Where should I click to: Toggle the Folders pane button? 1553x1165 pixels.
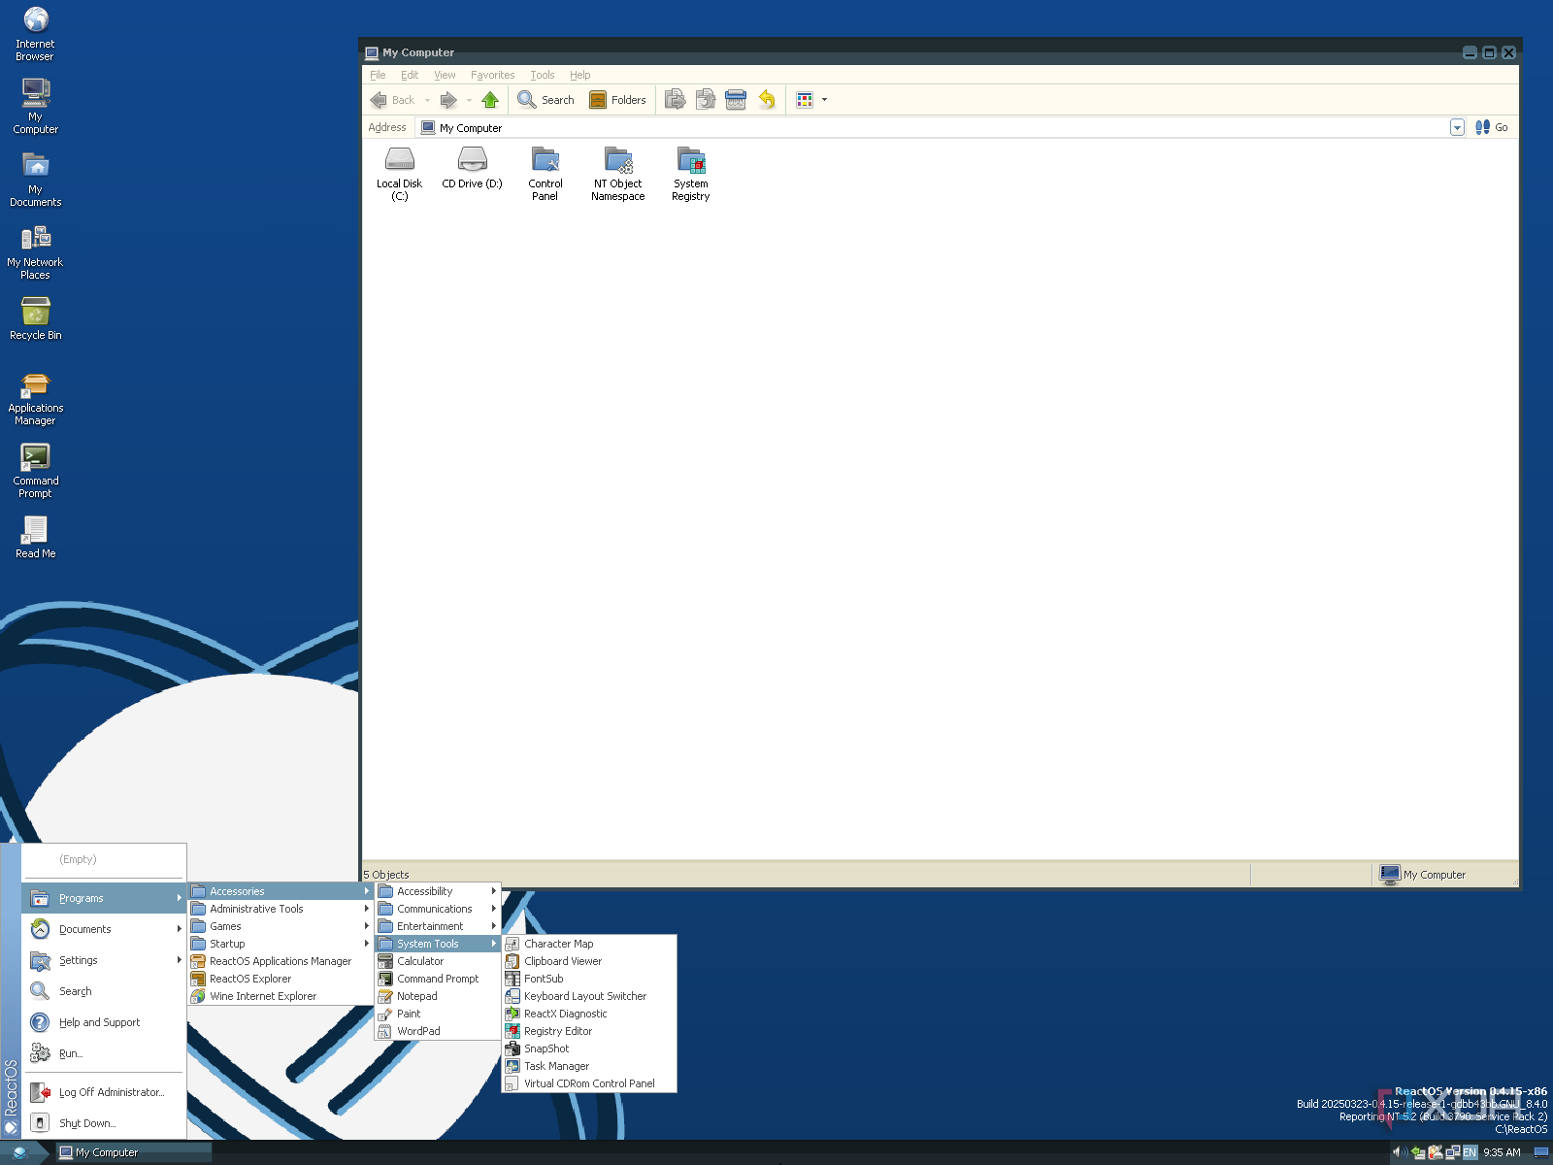click(617, 100)
